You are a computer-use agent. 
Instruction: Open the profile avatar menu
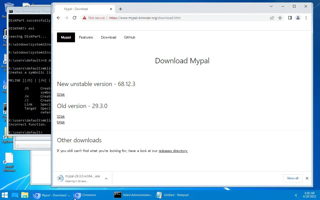[298, 18]
